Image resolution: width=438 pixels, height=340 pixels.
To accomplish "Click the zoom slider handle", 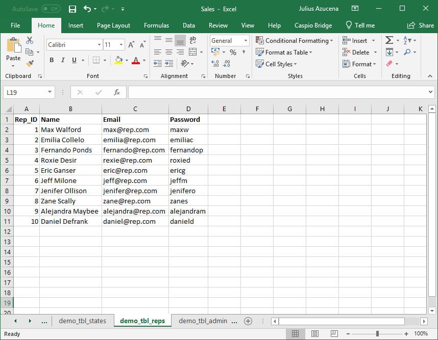I will tap(377, 334).
